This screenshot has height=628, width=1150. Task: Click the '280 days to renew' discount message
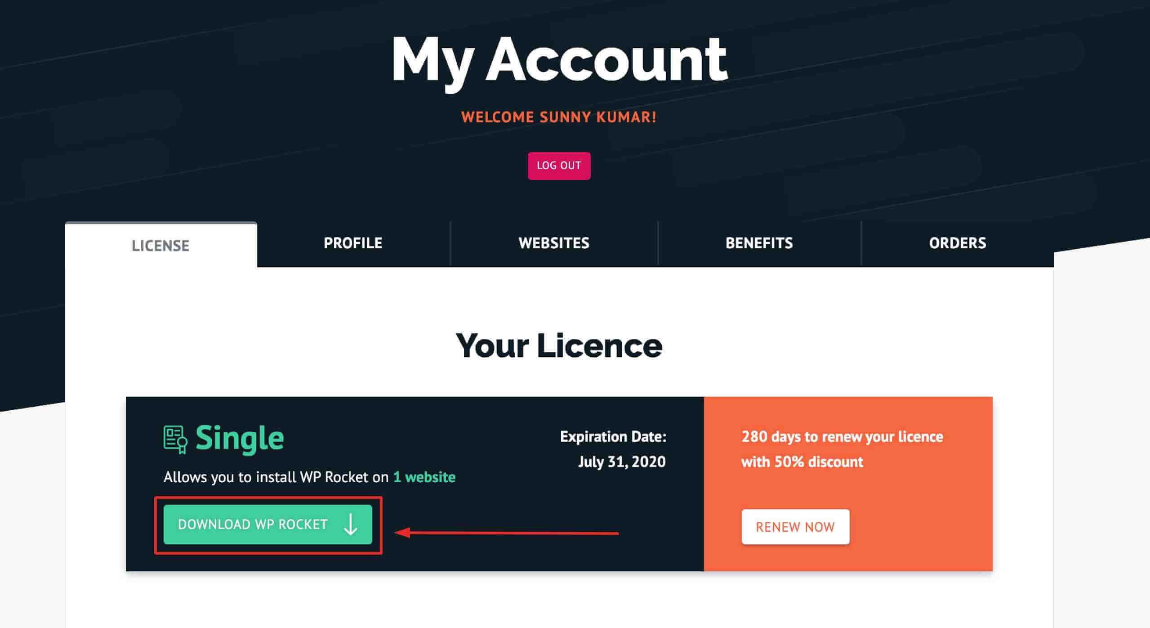tap(842, 437)
